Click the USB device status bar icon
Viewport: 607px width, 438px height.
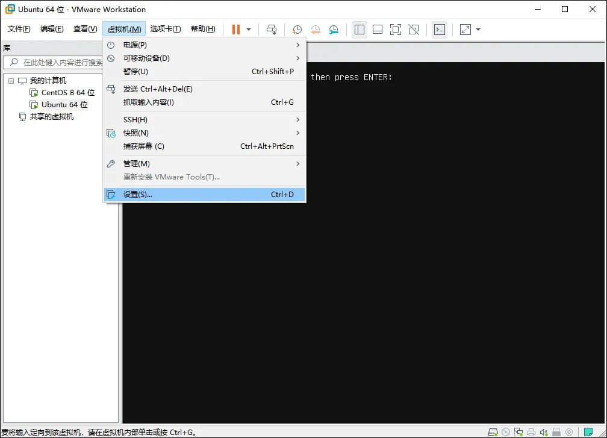pos(556,432)
